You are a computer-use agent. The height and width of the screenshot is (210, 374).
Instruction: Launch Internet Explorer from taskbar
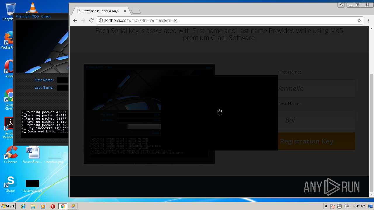pyautogui.click(x=23, y=206)
